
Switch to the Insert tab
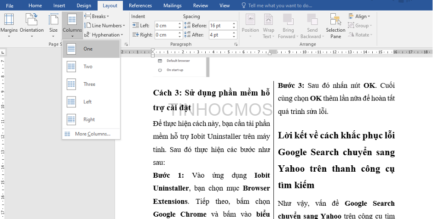59,6
